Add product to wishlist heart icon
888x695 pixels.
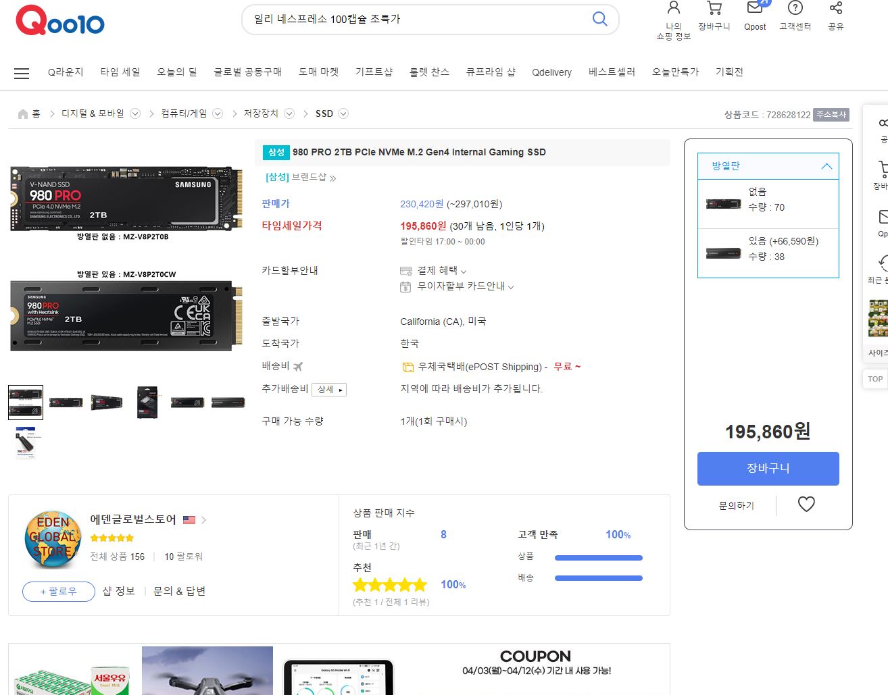806,504
